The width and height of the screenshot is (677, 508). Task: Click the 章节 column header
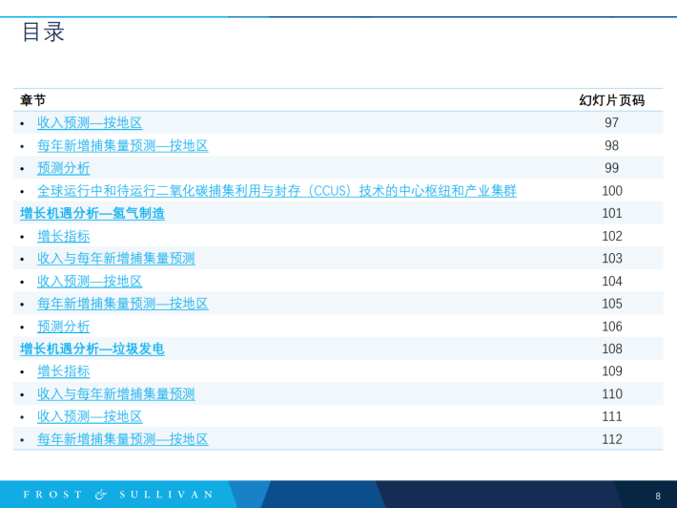click(x=32, y=100)
